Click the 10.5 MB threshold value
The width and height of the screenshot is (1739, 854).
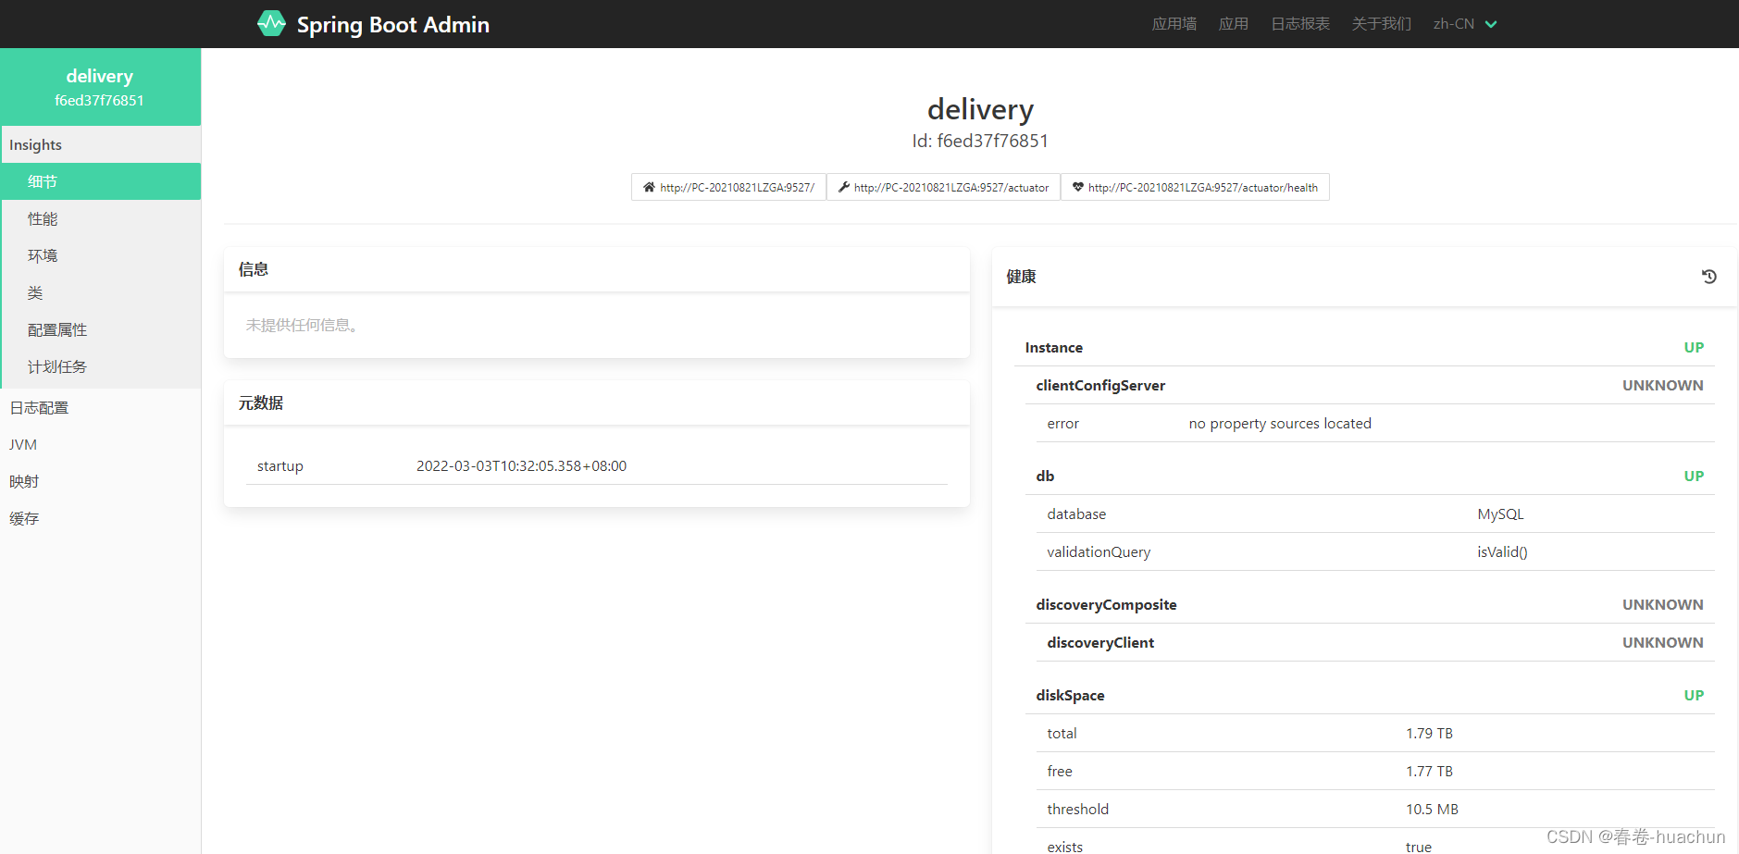[1432, 809]
